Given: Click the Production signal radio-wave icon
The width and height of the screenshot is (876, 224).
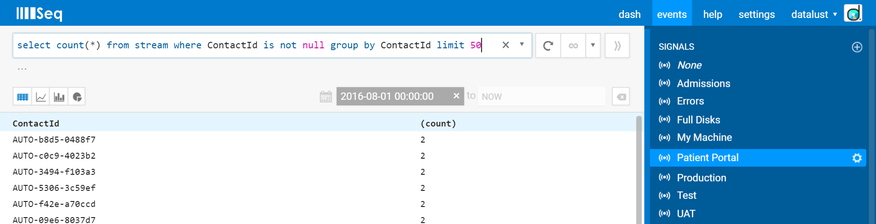Looking at the screenshot, I should click(x=665, y=178).
